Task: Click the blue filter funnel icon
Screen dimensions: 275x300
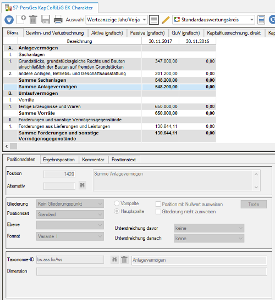Action: 9,20
